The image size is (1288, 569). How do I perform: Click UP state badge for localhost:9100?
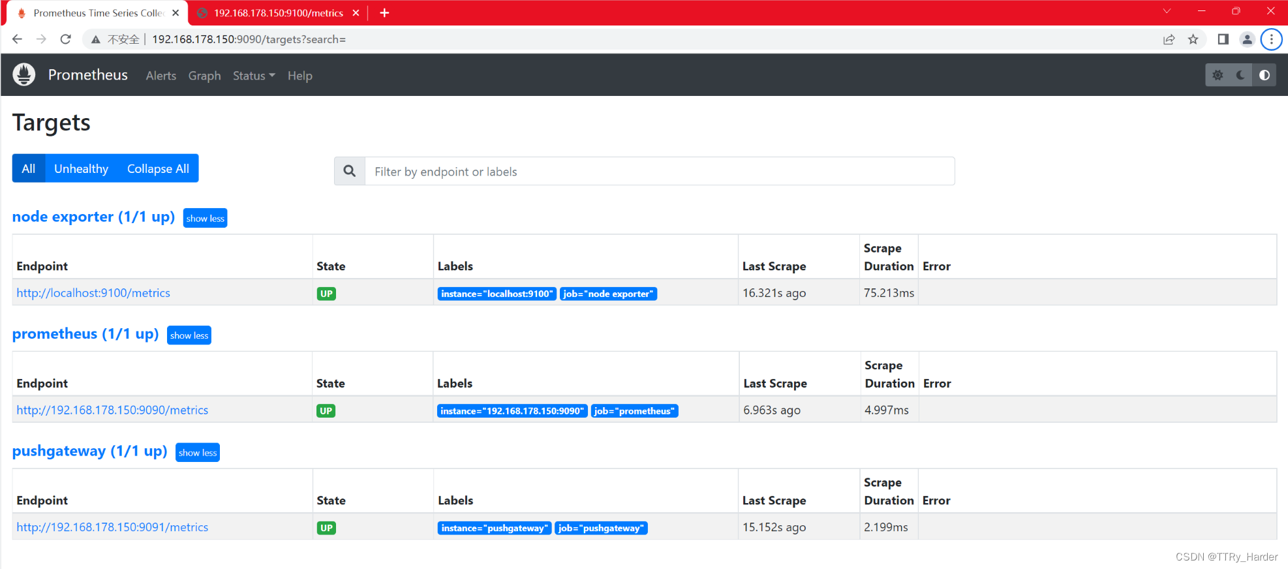326,294
